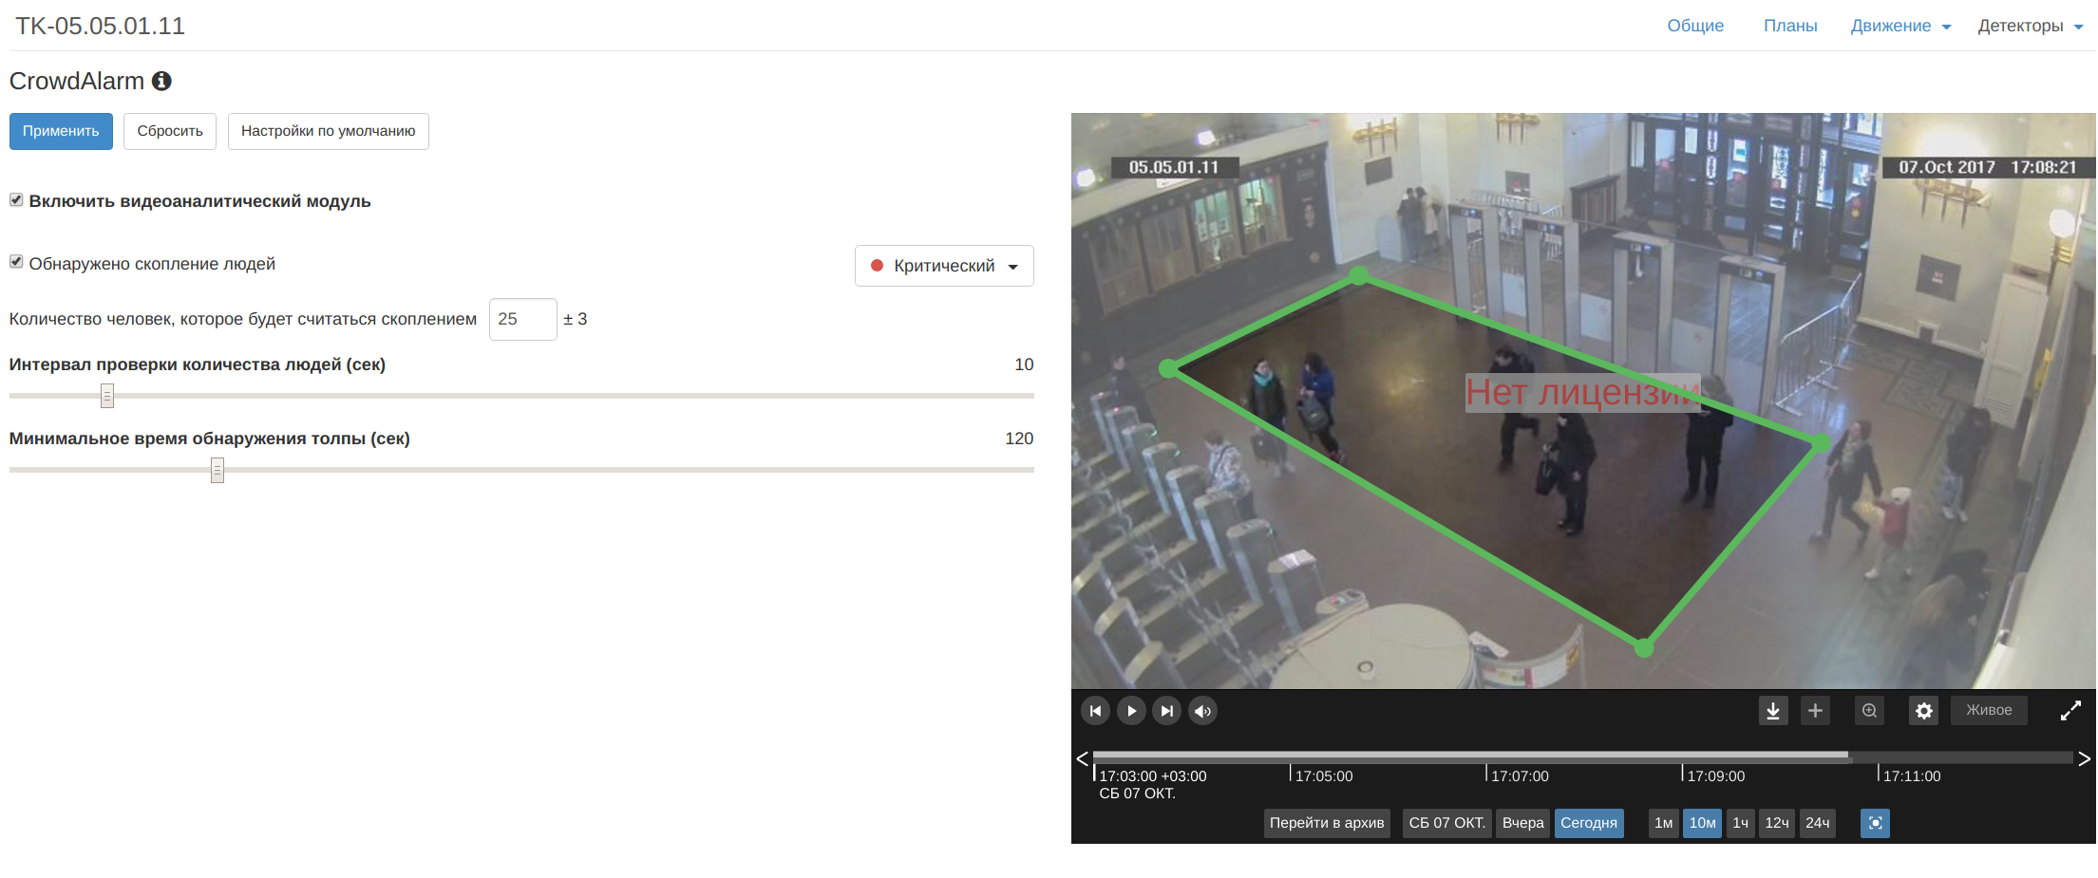Download the video clip with the download icon
Screen dimensions: 2098x878
1773,711
